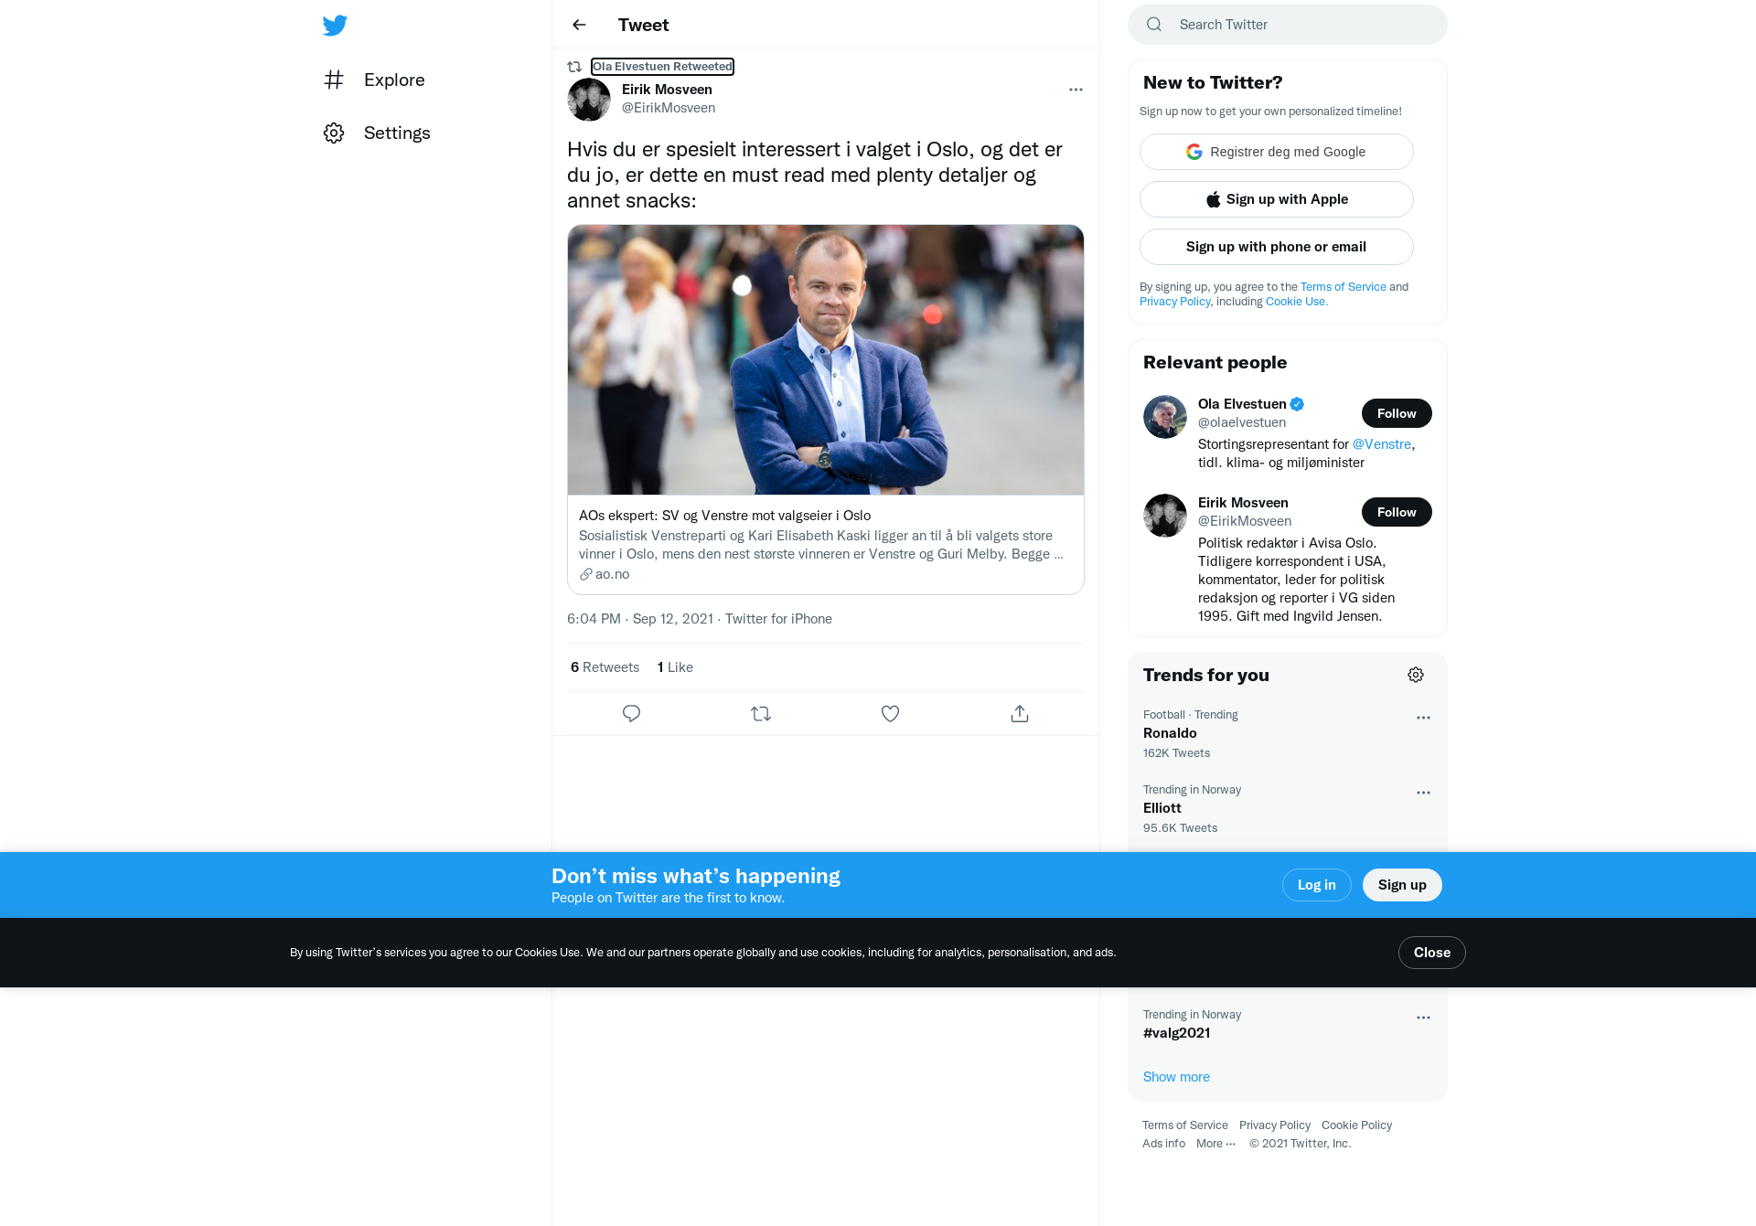The height and width of the screenshot is (1226, 1756).
Task: Open the Explore hashtag icon
Action: pyautogui.click(x=334, y=80)
